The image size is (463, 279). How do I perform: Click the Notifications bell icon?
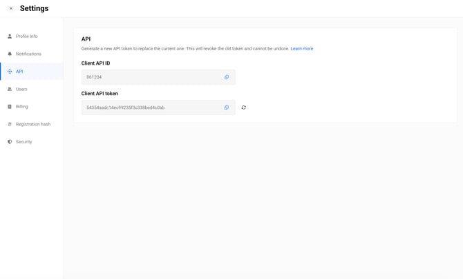point(10,54)
